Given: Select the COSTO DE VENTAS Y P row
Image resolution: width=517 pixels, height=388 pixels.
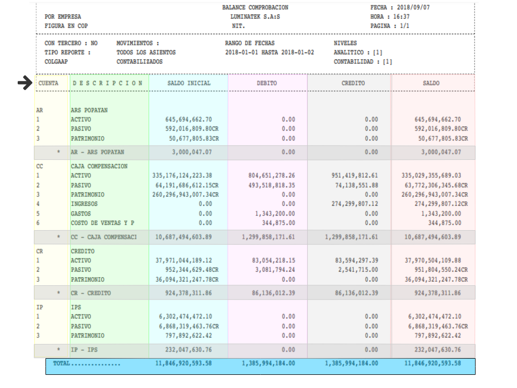Looking at the screenshot, I should [103, 223].
